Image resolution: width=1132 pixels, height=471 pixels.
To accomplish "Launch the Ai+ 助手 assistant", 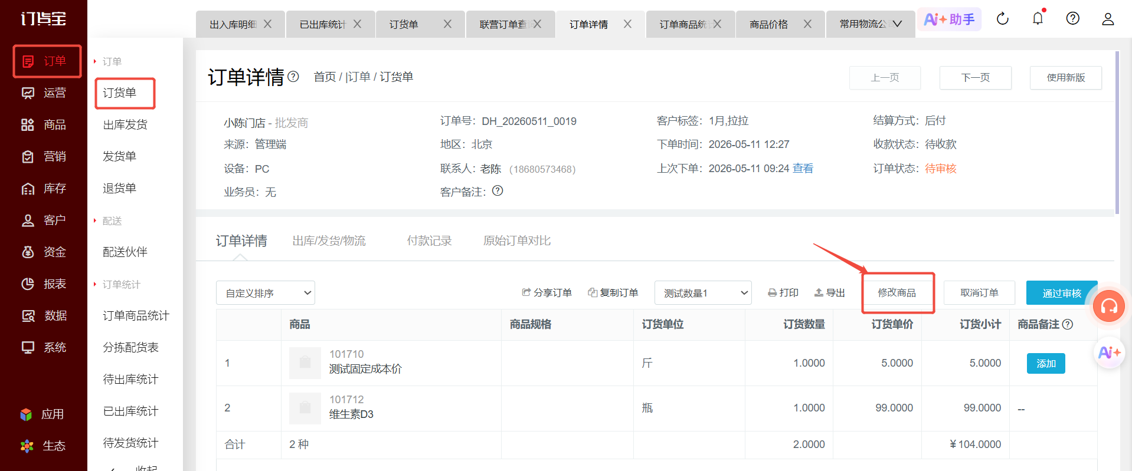I will click(949, 19).
